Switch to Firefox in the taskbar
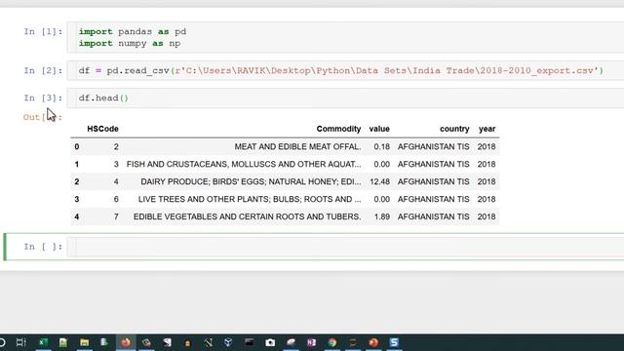The height and width of the screenshot is (351, 624). [x=126, y=342]
